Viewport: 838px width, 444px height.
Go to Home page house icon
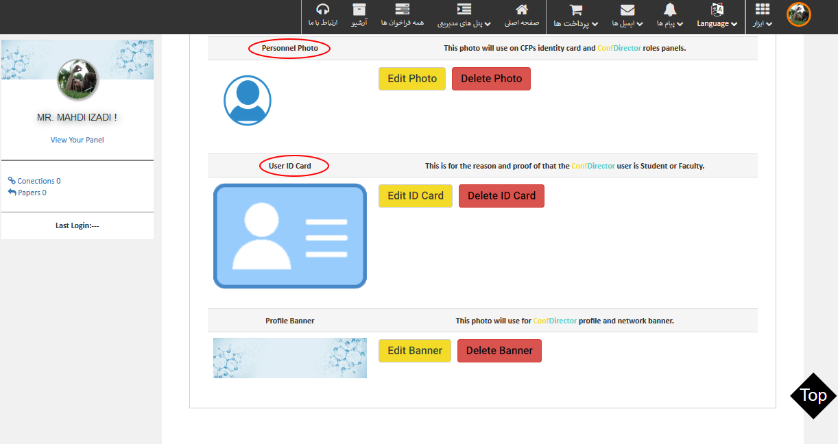click(x=522, y=10)
